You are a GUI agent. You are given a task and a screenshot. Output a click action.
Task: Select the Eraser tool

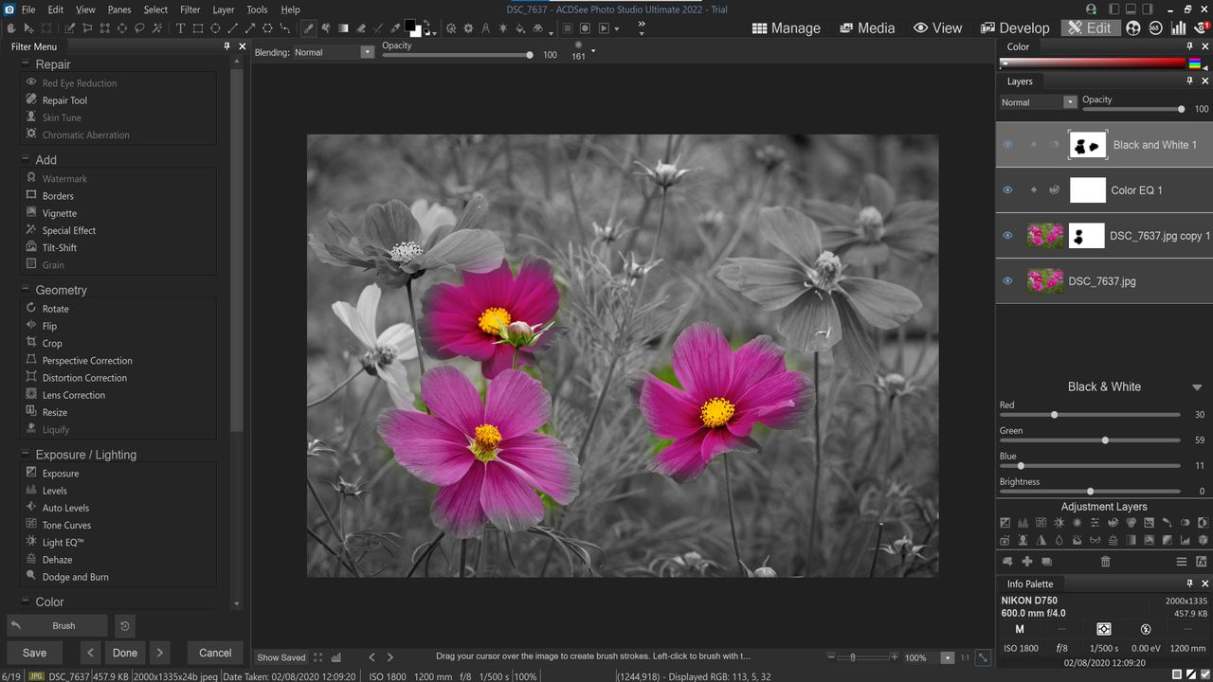click(x=361, y=27)
